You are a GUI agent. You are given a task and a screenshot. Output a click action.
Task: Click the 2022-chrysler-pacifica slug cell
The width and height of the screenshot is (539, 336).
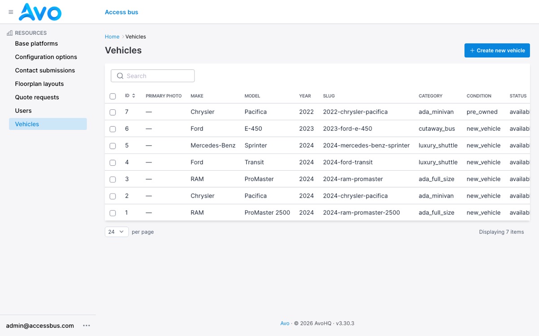[x=355, y=112]
